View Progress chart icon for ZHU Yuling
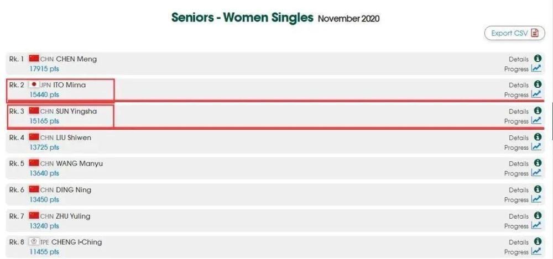This screenshot has width=553, height=259. 536,225
